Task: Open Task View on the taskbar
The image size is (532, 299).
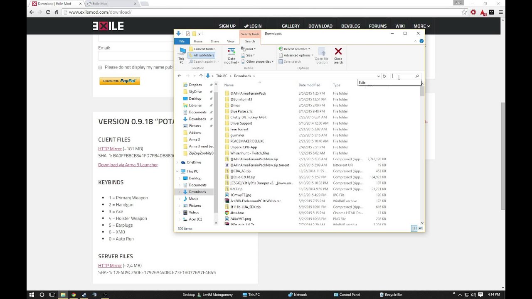Action: 52,295
